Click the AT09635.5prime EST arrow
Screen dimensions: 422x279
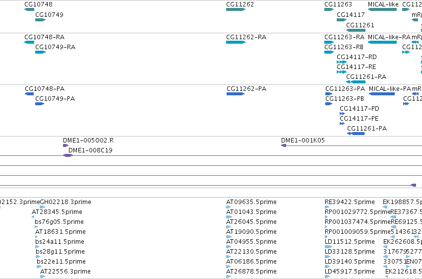click(x=229, y=207)
